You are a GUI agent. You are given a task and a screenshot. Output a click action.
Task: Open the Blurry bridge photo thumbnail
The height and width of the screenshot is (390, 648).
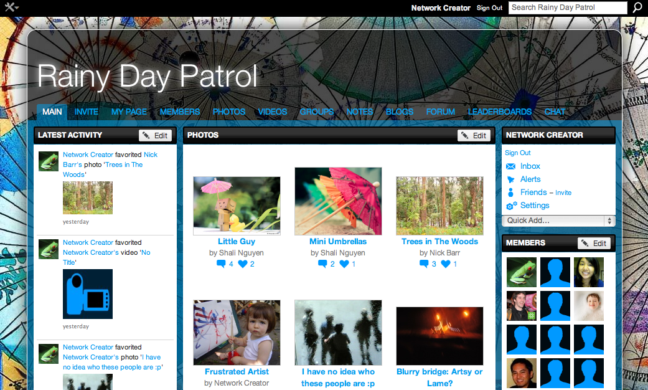pyautogui.click(x=439, y=336)
